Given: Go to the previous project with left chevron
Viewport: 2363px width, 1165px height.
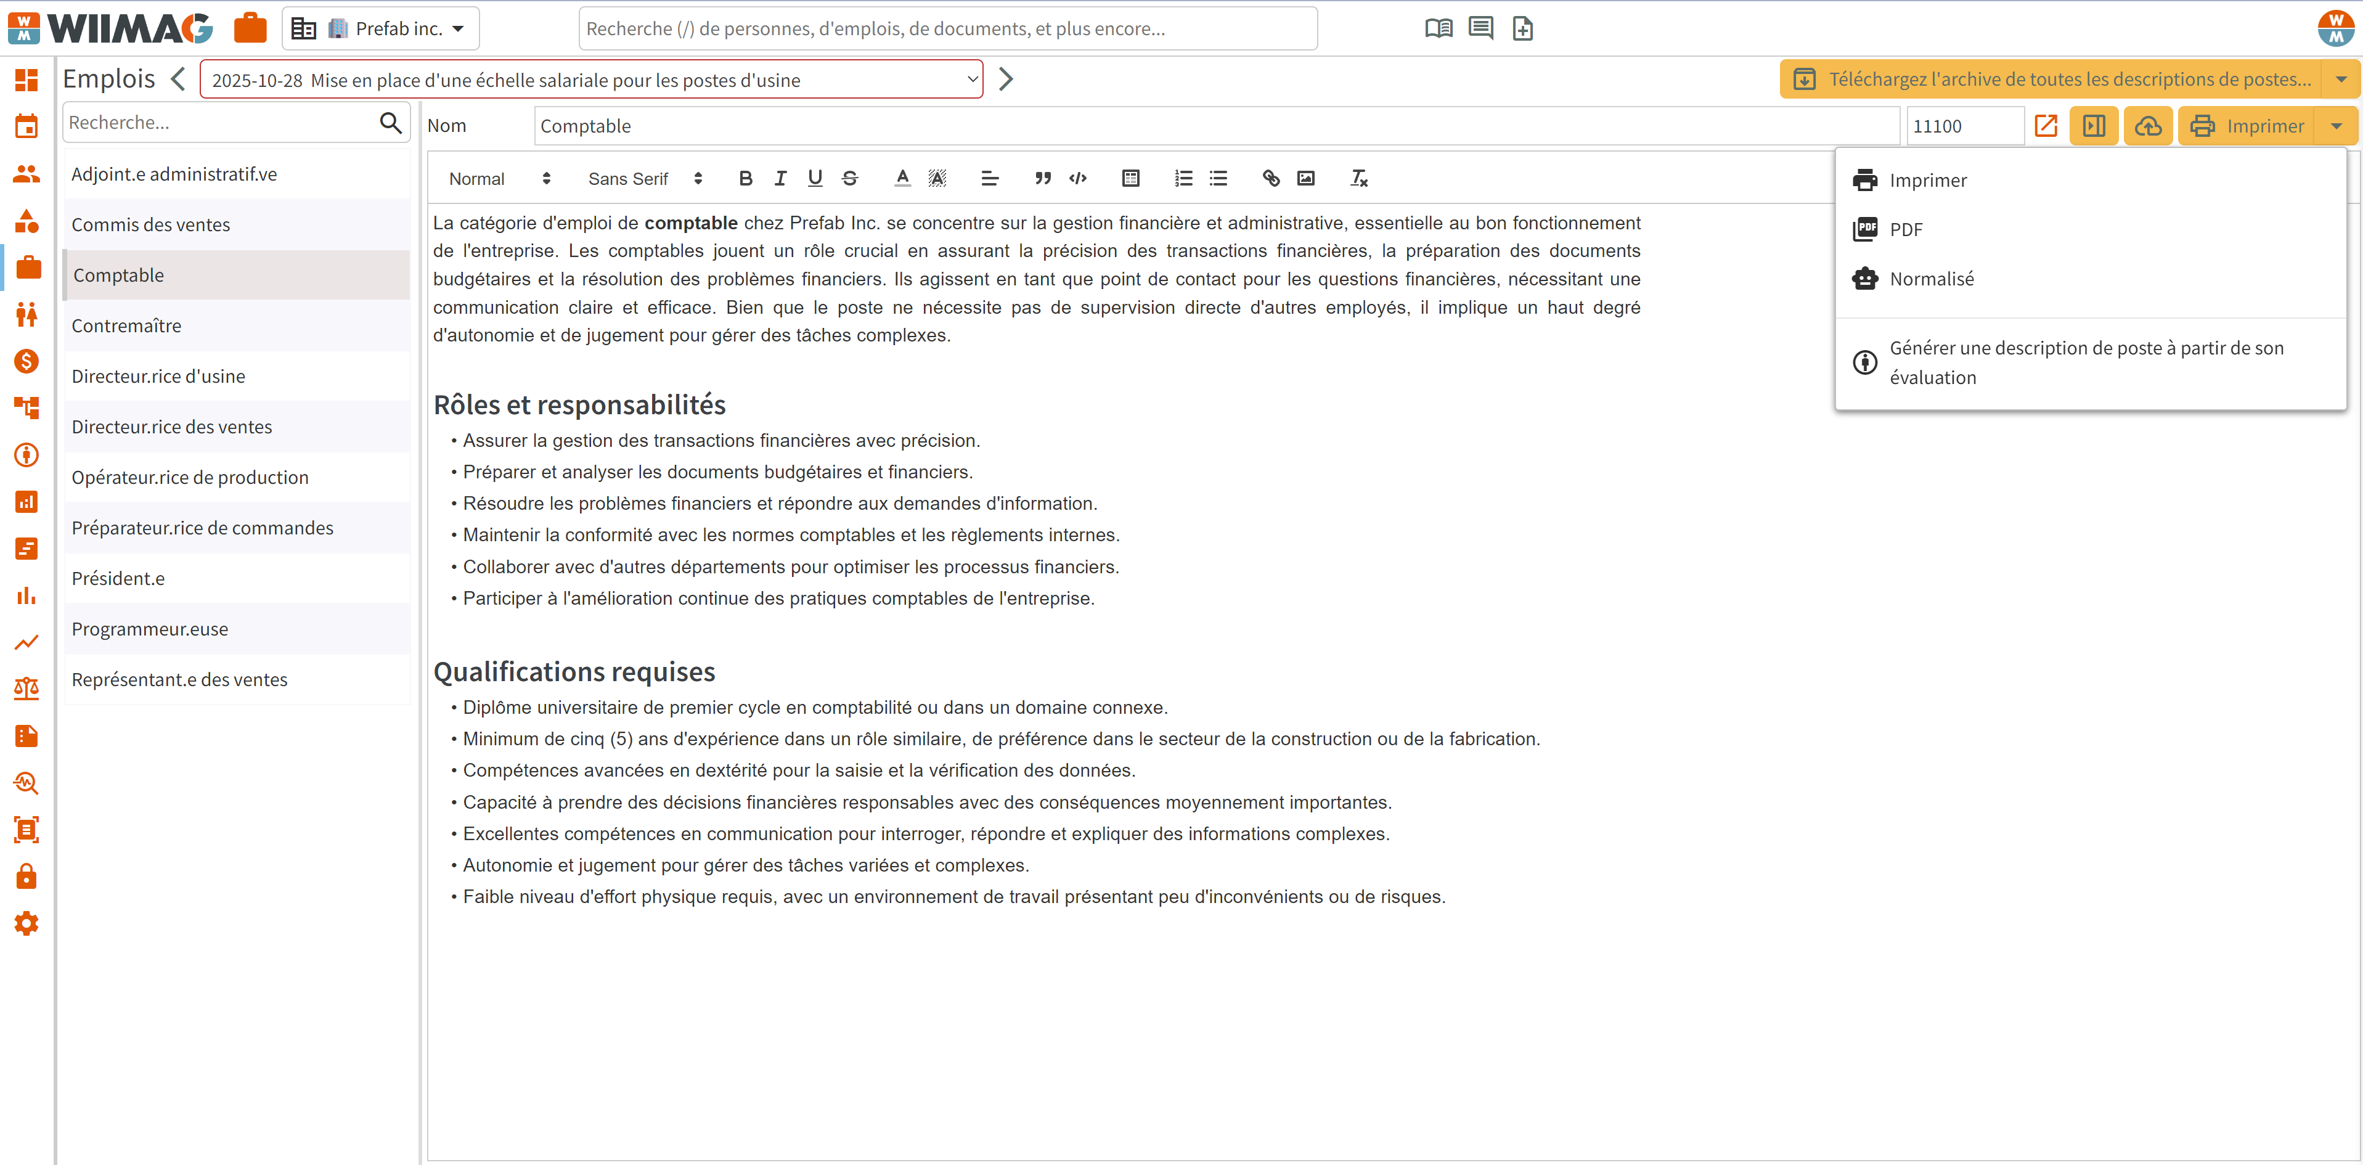Looking at the screenshot, I should click(x=179, y=80).
